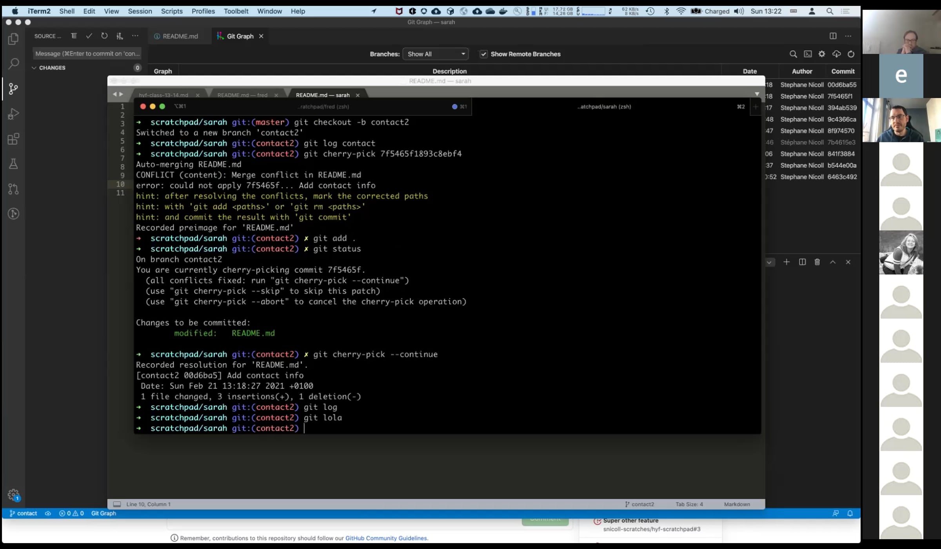Click the Author column header in Git Graph
Viewport: 941px width, 549px height.
pos(802,71)
